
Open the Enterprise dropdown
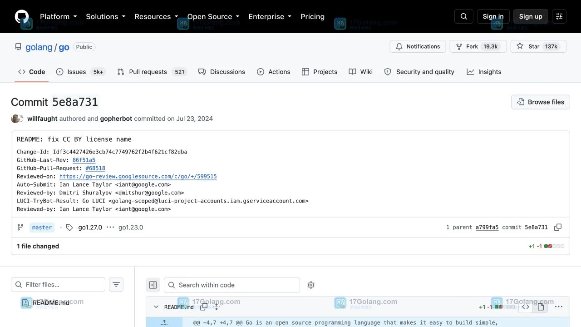270,16
